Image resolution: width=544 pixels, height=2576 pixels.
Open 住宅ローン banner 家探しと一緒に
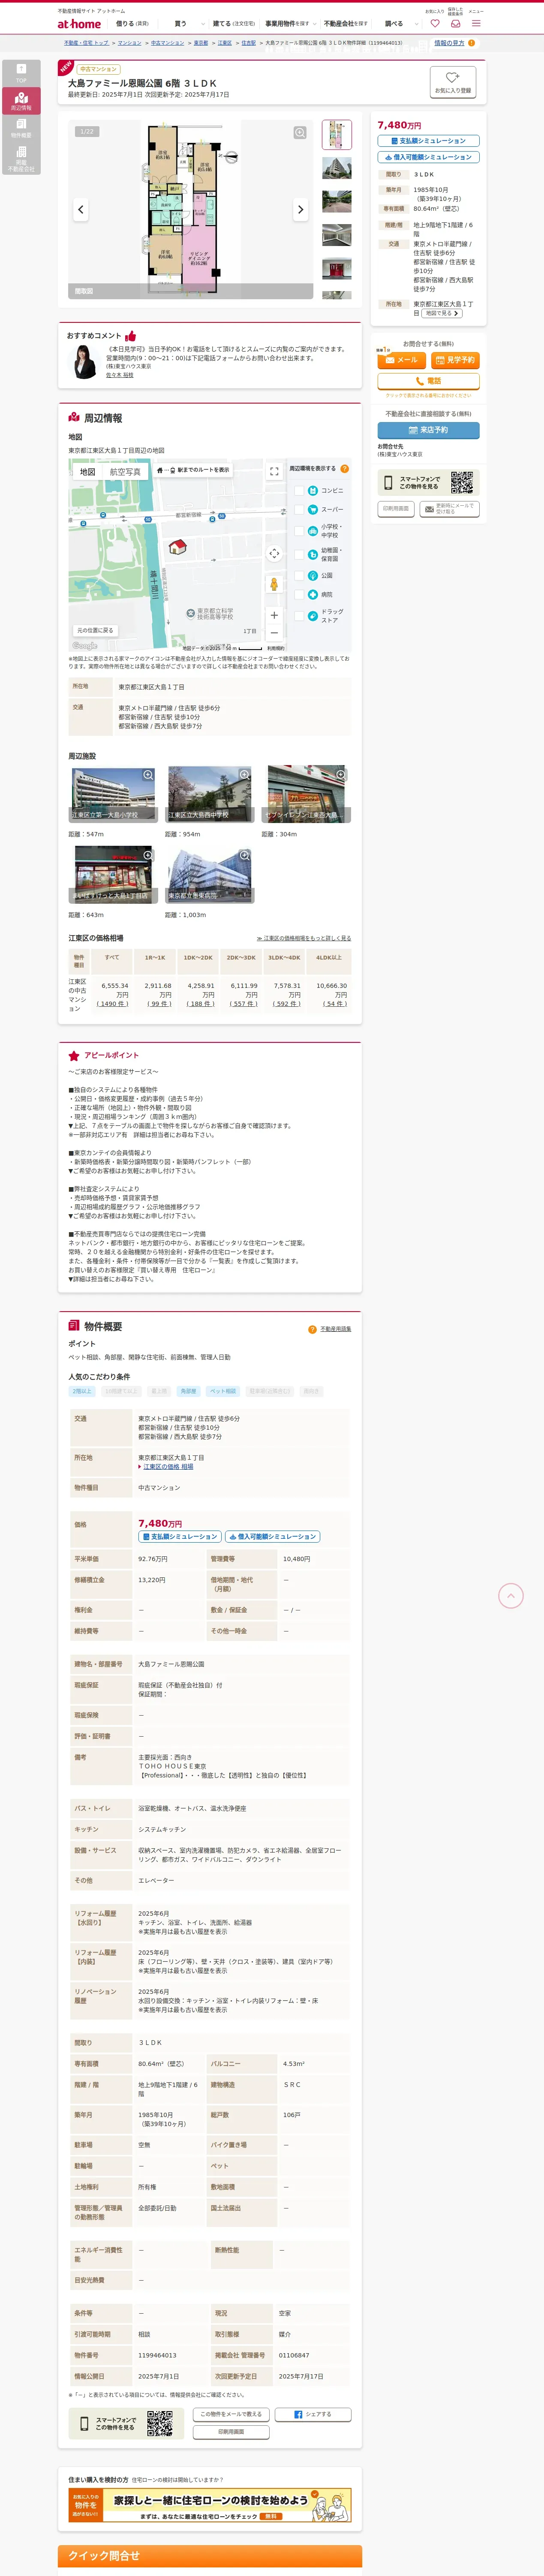coord(210,2505)
